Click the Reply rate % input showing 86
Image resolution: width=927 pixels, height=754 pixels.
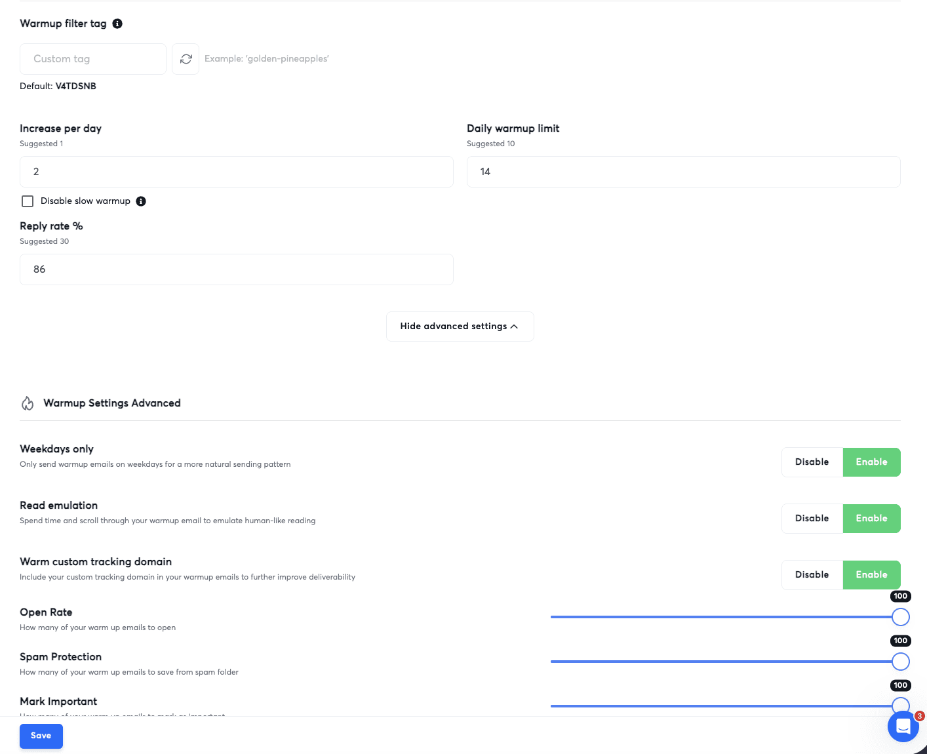click(x=236, y=269)
